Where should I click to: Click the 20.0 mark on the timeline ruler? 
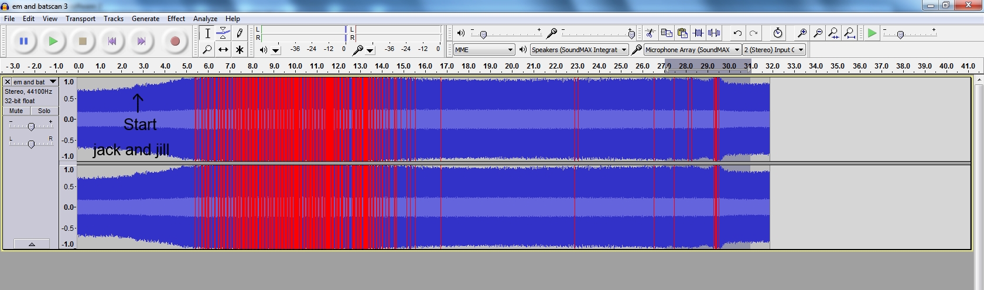512,66
